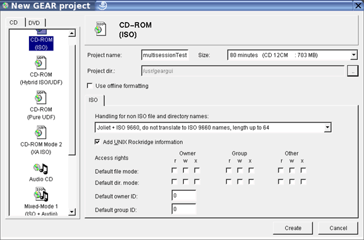The image size is (364, 240).
Task: Click the Project name input field
Action: click(x=165, y=55)
